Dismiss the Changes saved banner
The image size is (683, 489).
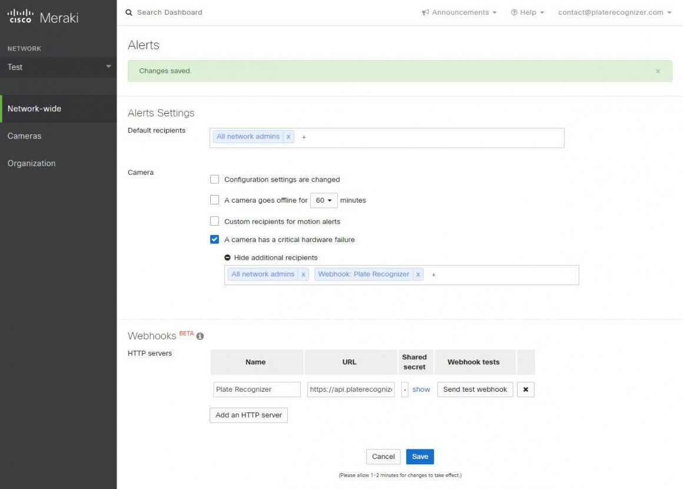click(x=658, y=71)
